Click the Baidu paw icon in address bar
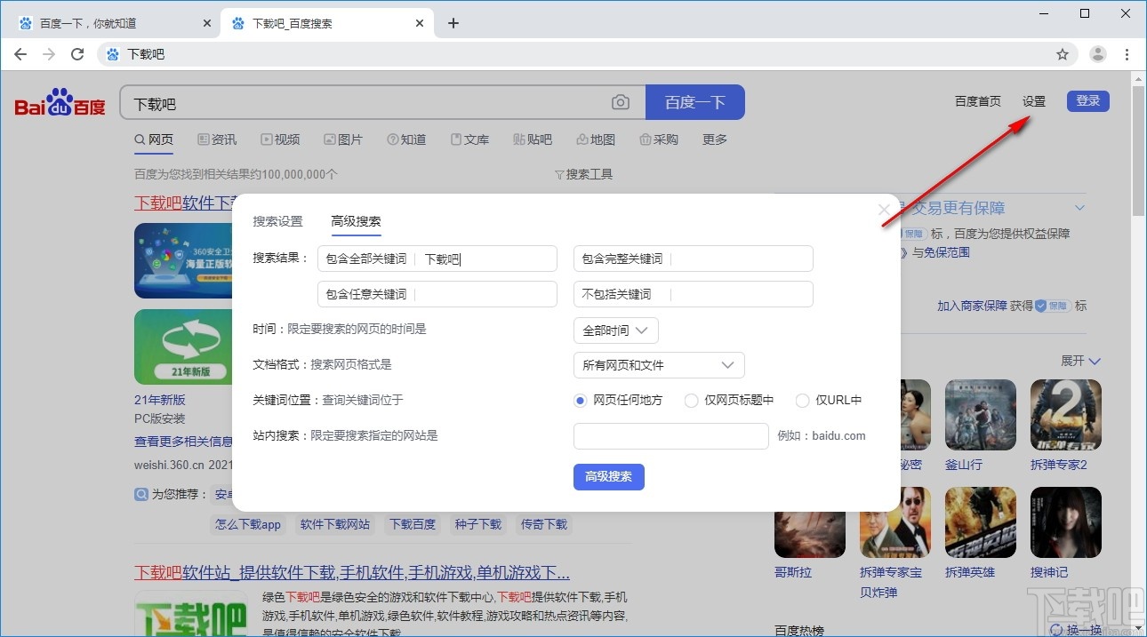Screen dimensions: 1147x637 coord(112,54)
